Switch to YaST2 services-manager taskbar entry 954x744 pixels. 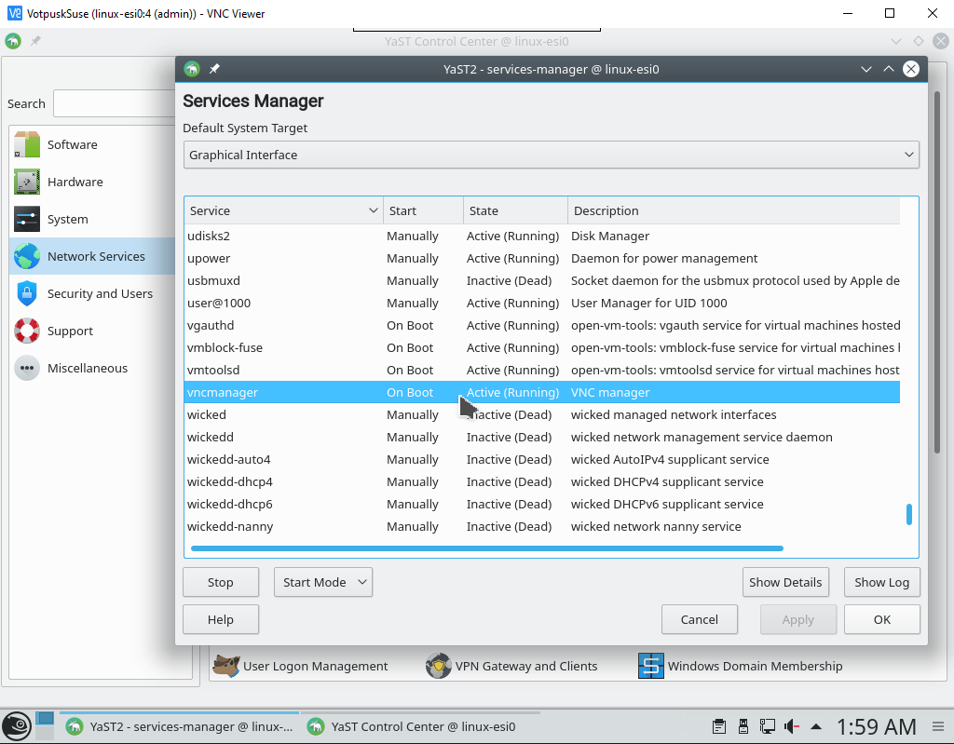(180, 726)
